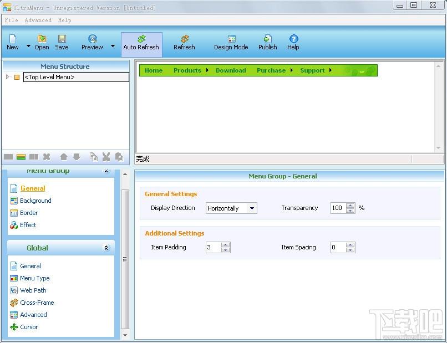The height and width of the screenshot is (343, 447).
Task: Open a file with the Open icon
Action: pyautogui.click(x=42, y=39)
